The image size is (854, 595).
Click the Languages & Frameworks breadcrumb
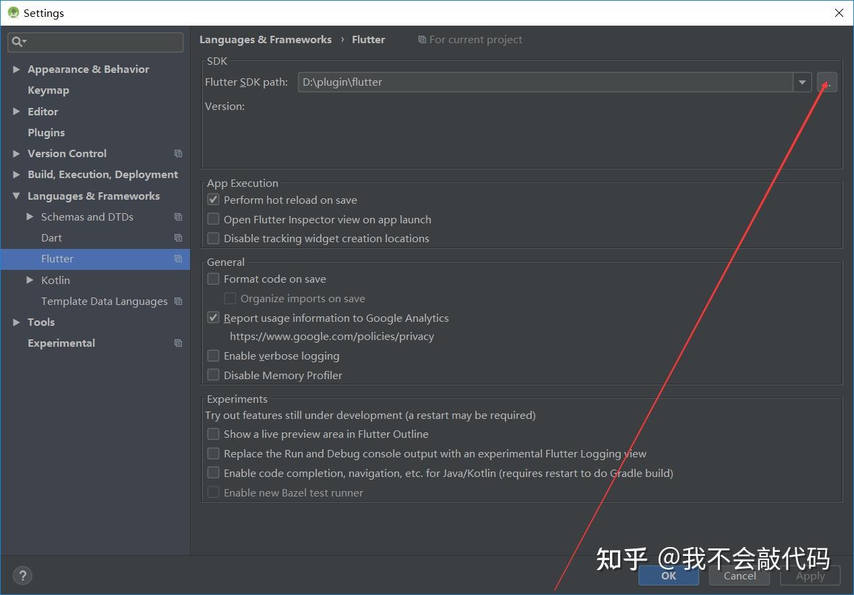[x=266, y=39]
